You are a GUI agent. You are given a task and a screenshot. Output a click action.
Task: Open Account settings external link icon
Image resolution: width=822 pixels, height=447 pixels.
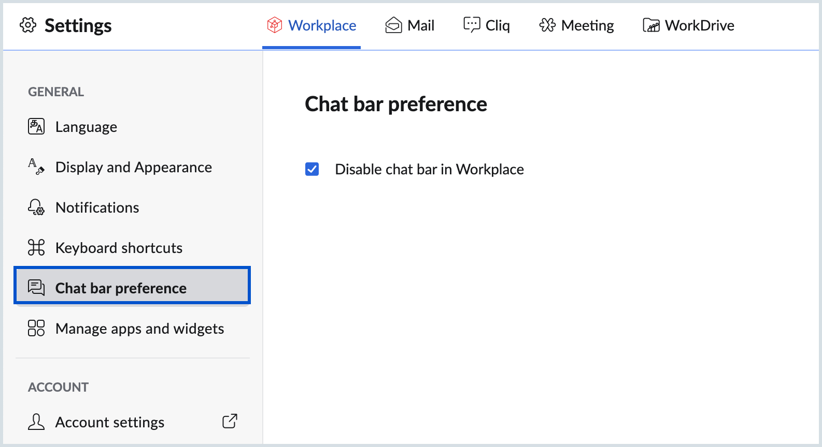tap(230, 421)
